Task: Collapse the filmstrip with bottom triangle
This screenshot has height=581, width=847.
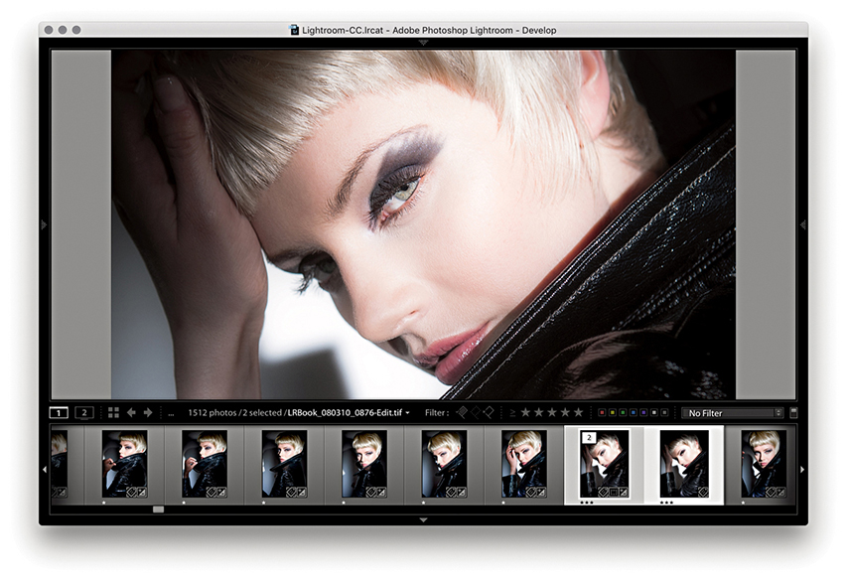Action: coord(423,520)
